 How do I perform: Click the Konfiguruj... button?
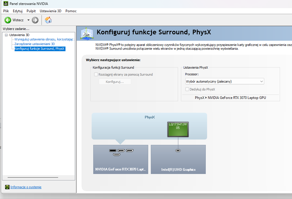point(115,82)
